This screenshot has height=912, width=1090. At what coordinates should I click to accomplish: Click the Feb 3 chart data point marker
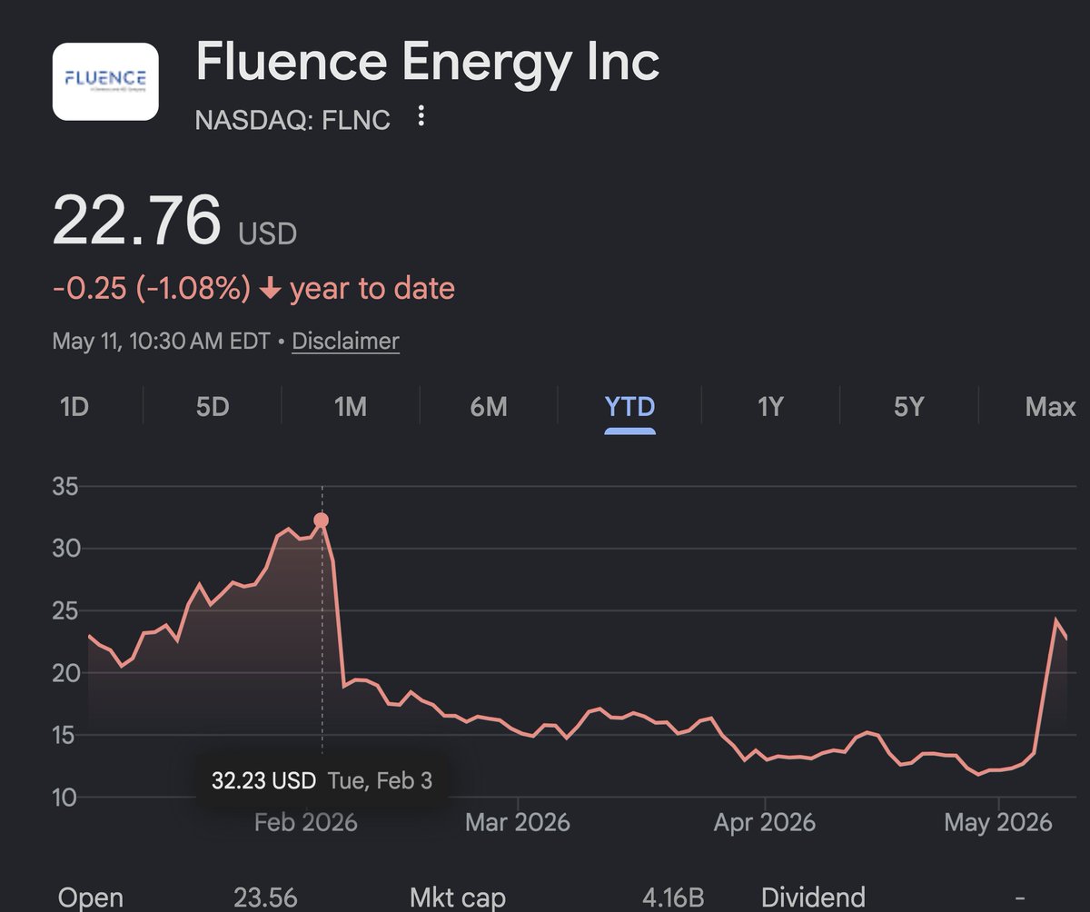coord(322,520)
